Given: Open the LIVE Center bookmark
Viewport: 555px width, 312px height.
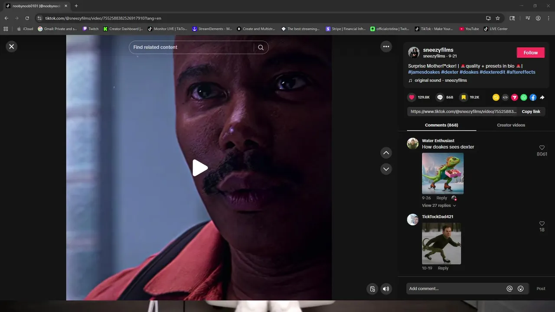Looking at the screenshot, I should point(496,29).
